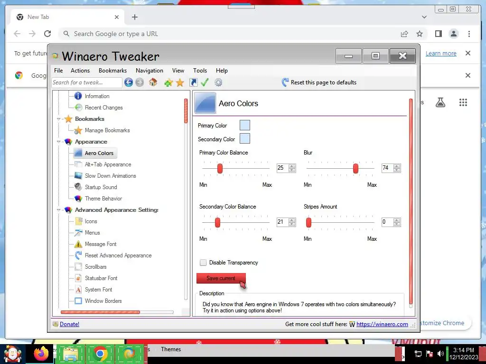
Task: Pick the Secondary Color swatch
Action: (x=245, y=138)
